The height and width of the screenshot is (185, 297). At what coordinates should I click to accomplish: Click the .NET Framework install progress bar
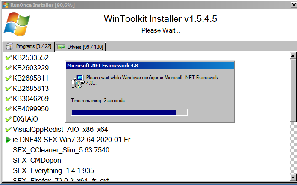129,112
